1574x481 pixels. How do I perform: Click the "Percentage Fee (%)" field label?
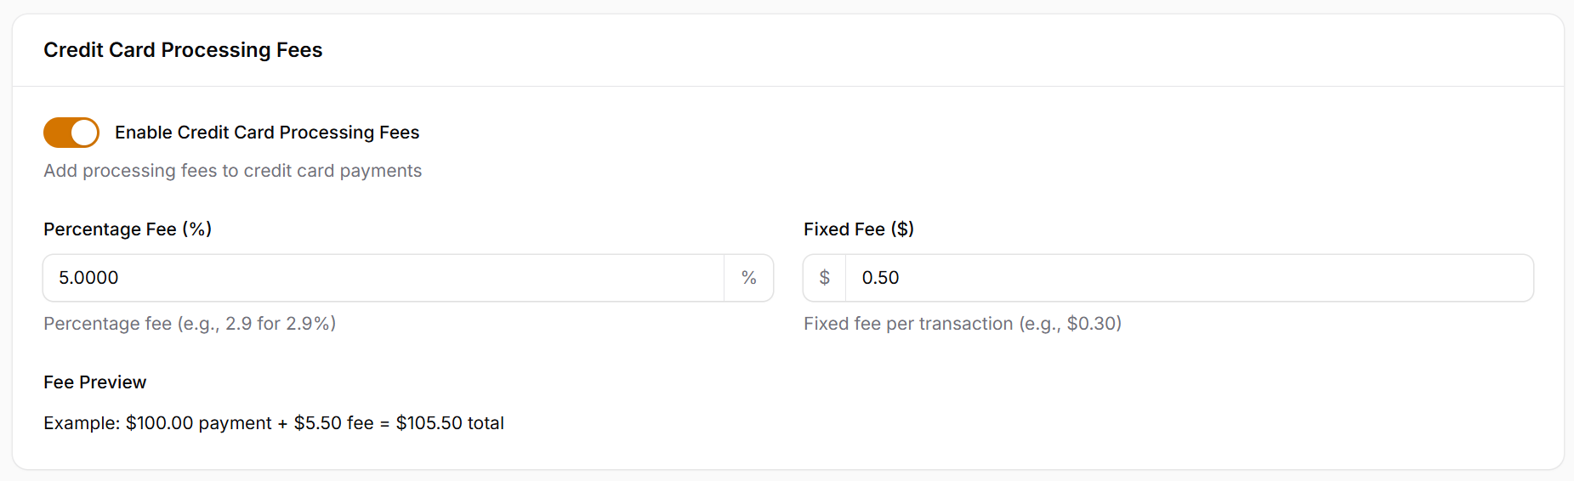(x=128, y=229)
